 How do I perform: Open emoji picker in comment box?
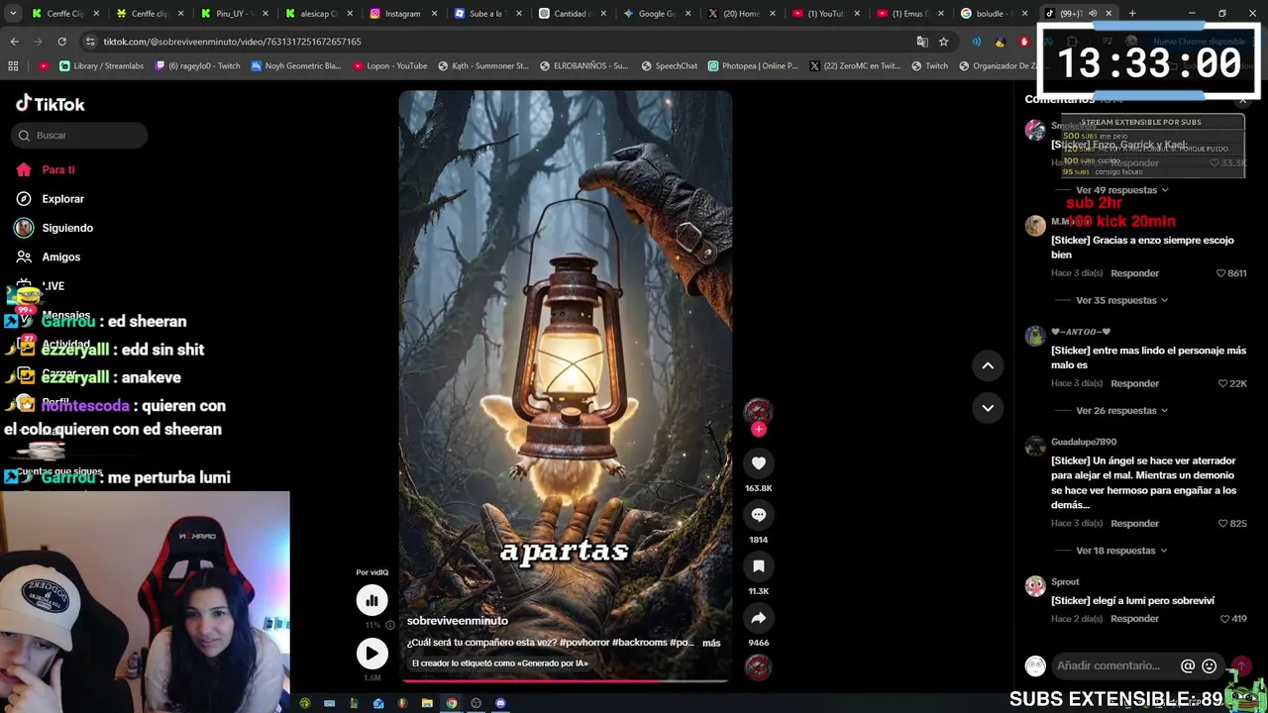1209,665
